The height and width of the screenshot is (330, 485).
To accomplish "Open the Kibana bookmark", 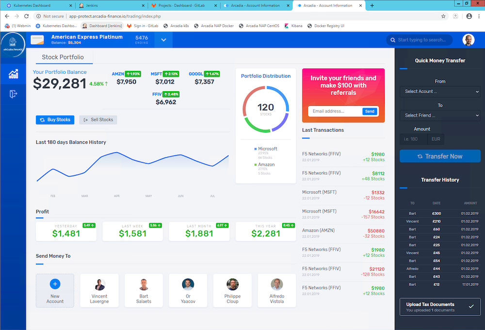I will [x=293, y=26].
